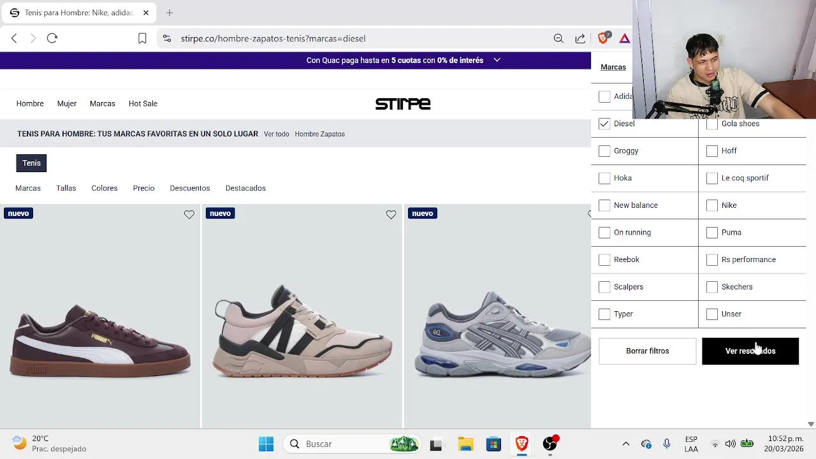Open Windows Start menu
The height and width of the screenshot is (459, 816).
[266, 444]
